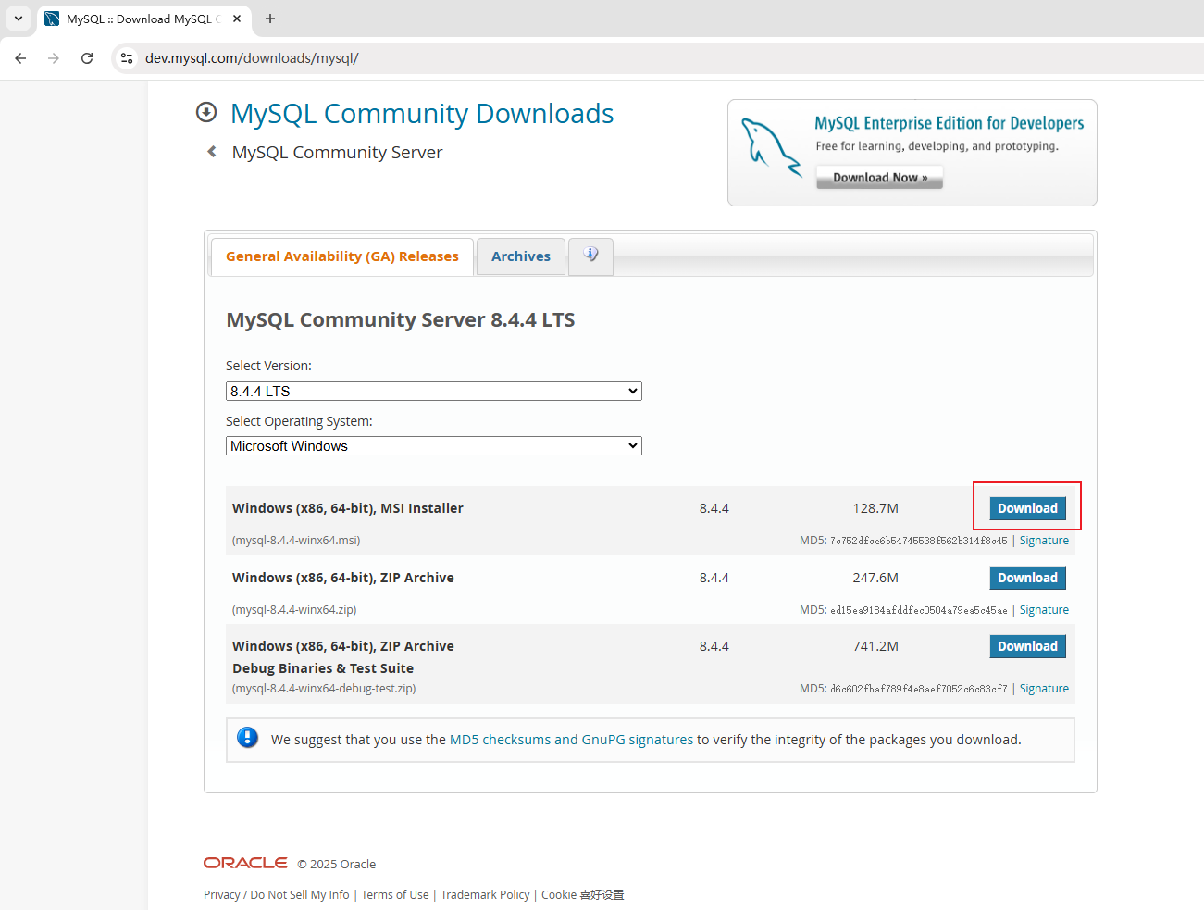Click the '741.2M' size value
The image size is (1204, 910).
coord(875,646)
